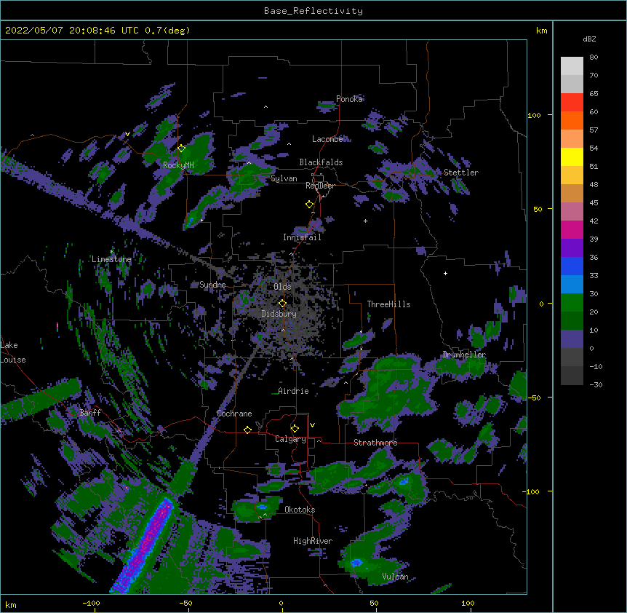Click the RockyMH label
The width and height of the screenshot is (627, 613).
click(178, 165)
